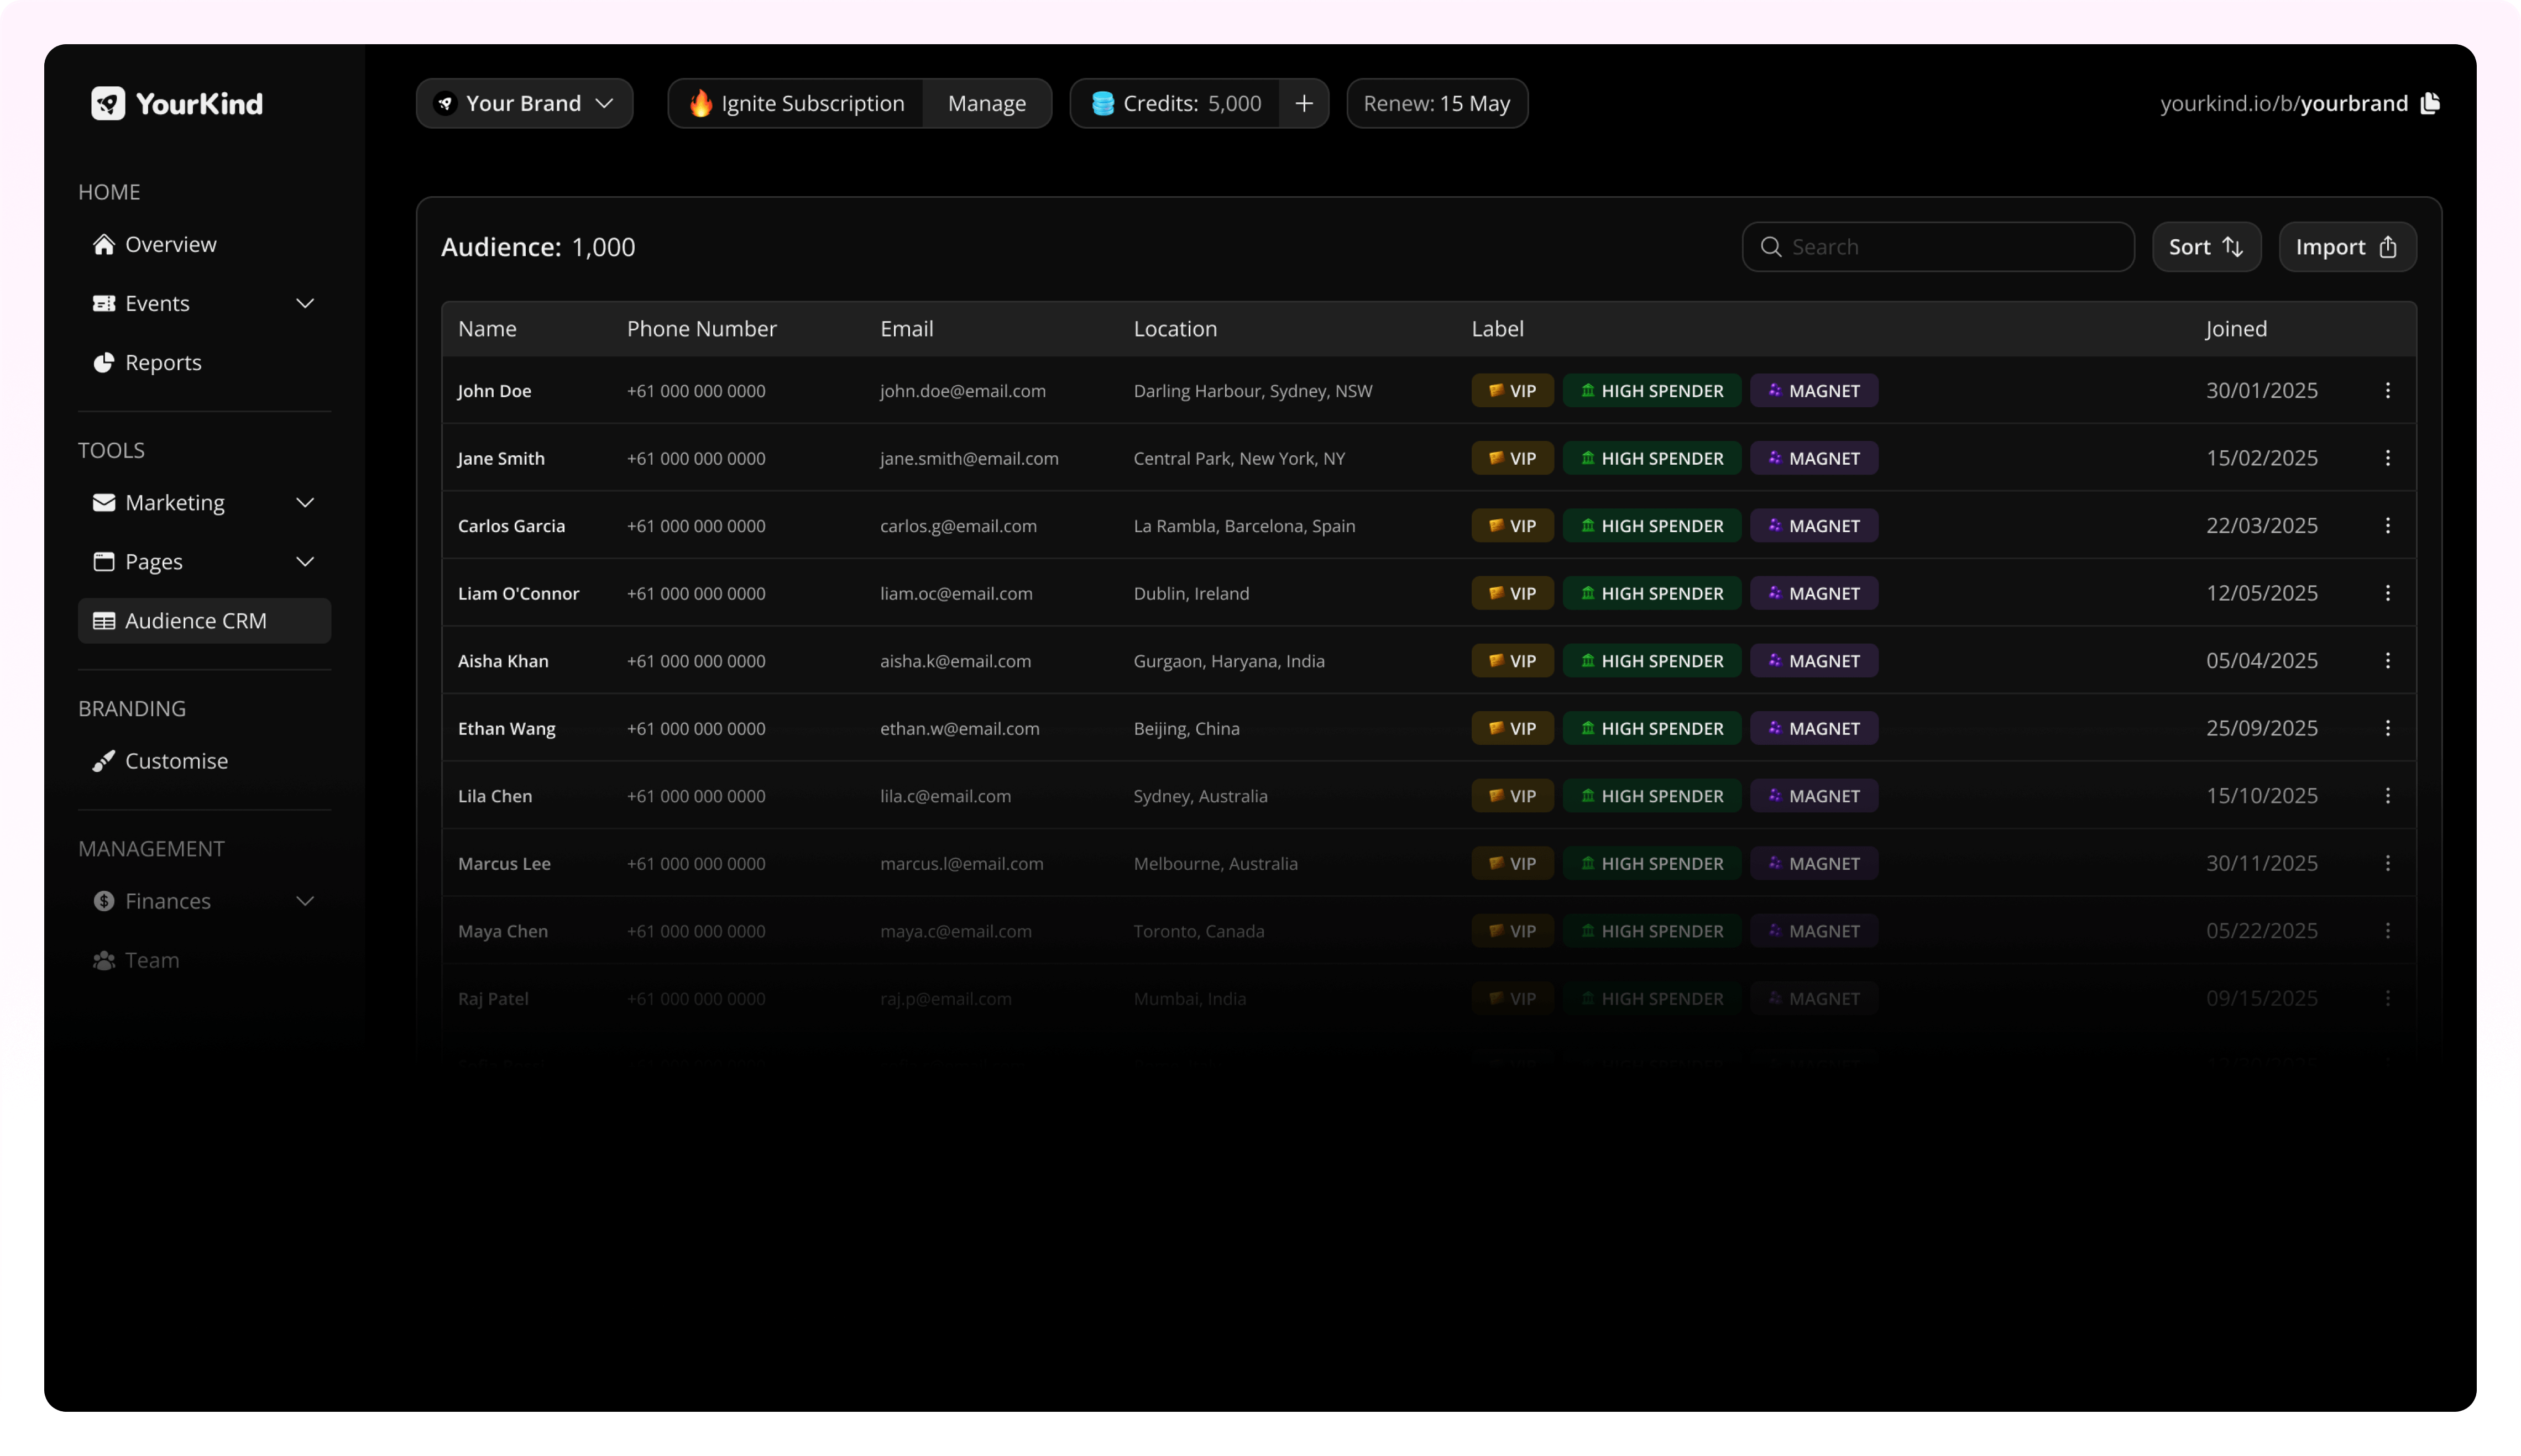
Task: Expand the Marketing section
Action: pyautogui.click(x=306, y=502)
